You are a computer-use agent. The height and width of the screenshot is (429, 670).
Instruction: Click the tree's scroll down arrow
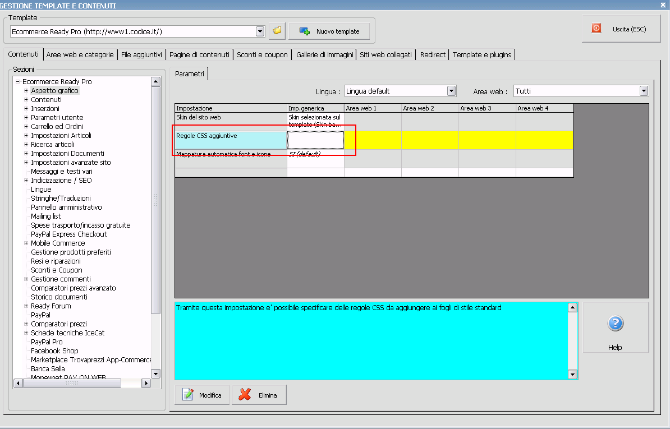155,373
